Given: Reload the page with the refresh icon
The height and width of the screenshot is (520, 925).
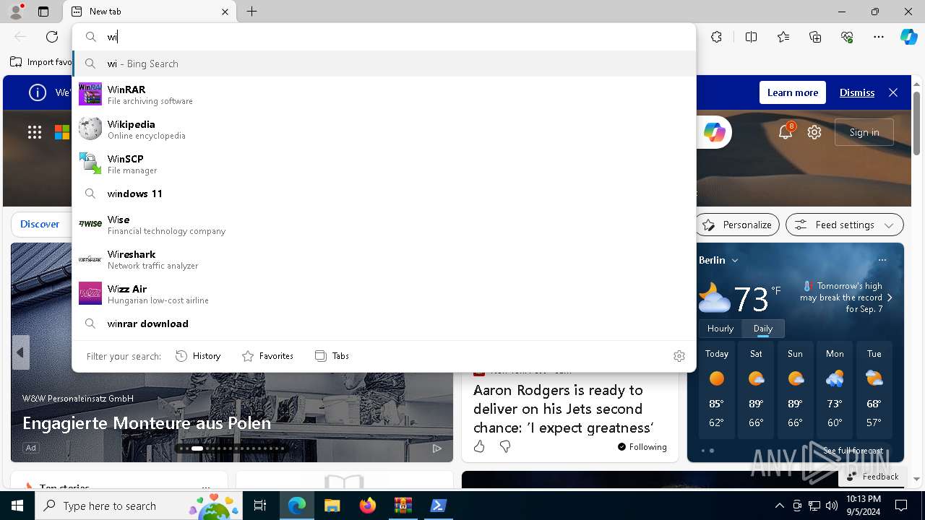Looking at the screenshot, I should coord(52,37).
